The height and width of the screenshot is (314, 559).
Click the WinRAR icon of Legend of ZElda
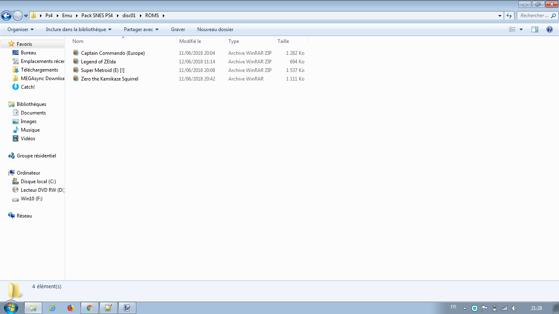click(x=76, y=61)
